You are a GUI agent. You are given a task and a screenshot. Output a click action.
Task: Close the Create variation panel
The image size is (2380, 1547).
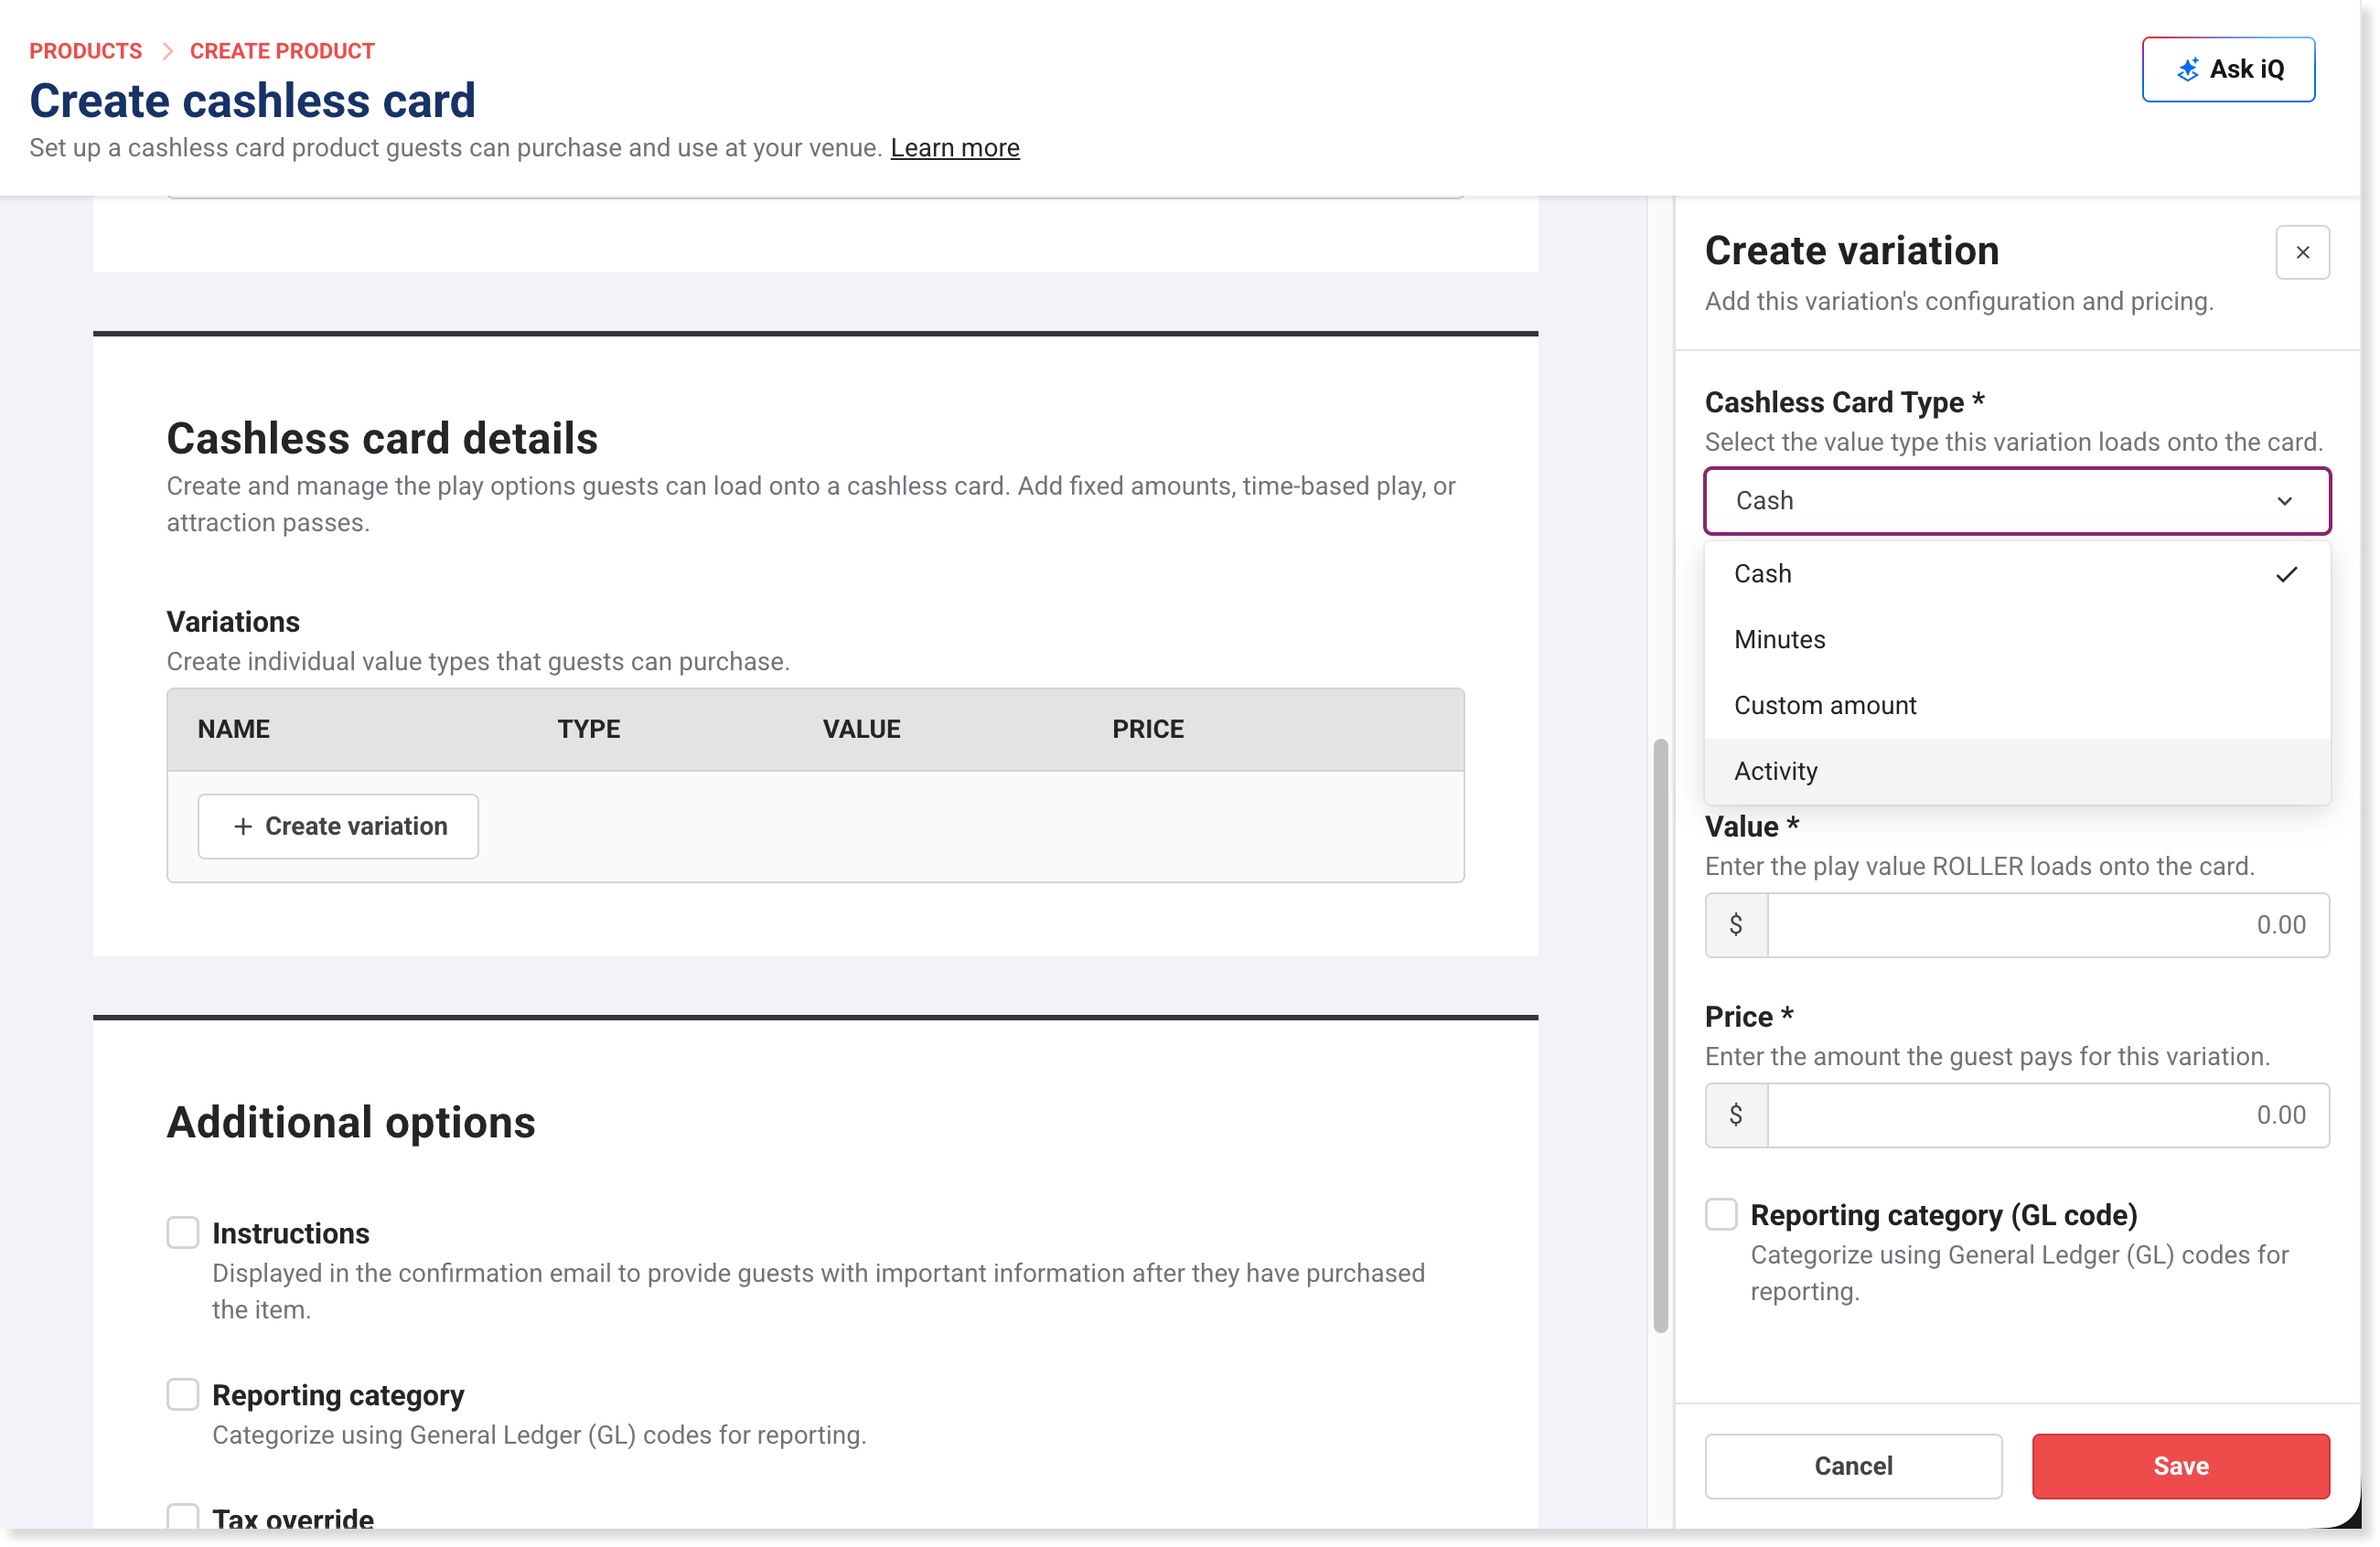[2302, 253]
